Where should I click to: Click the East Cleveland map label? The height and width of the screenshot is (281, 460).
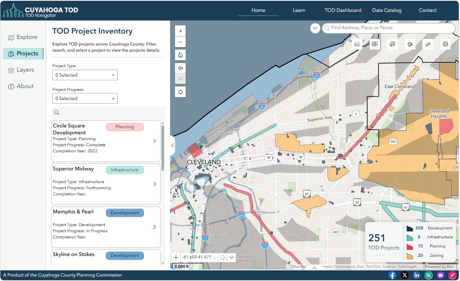(x=399, y=86)
